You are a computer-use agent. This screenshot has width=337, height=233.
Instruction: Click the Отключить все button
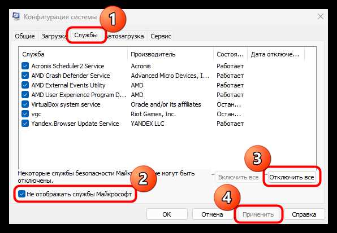[x=292, y=177]
